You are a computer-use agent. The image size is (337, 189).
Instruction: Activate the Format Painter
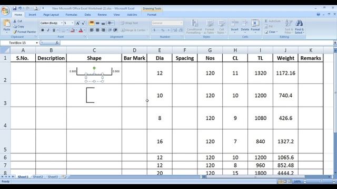tap(25, 31)
